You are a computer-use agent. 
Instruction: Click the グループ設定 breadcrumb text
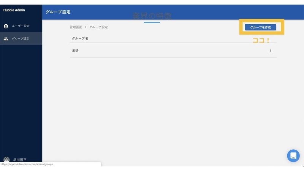[98, 27]
